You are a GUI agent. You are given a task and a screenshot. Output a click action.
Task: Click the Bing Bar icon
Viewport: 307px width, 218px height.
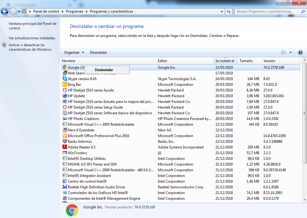click(x=65, y=84)
